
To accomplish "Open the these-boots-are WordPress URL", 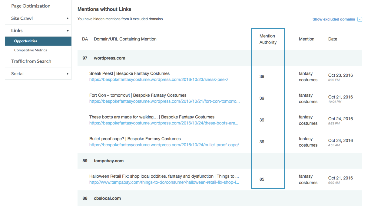I will point(164,123).
